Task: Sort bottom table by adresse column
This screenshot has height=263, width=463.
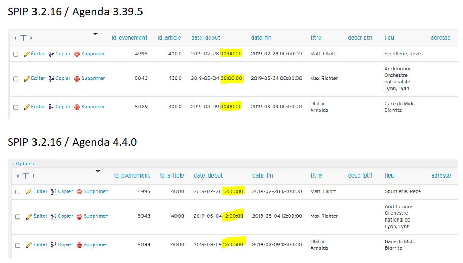Action: click(441, 176)
